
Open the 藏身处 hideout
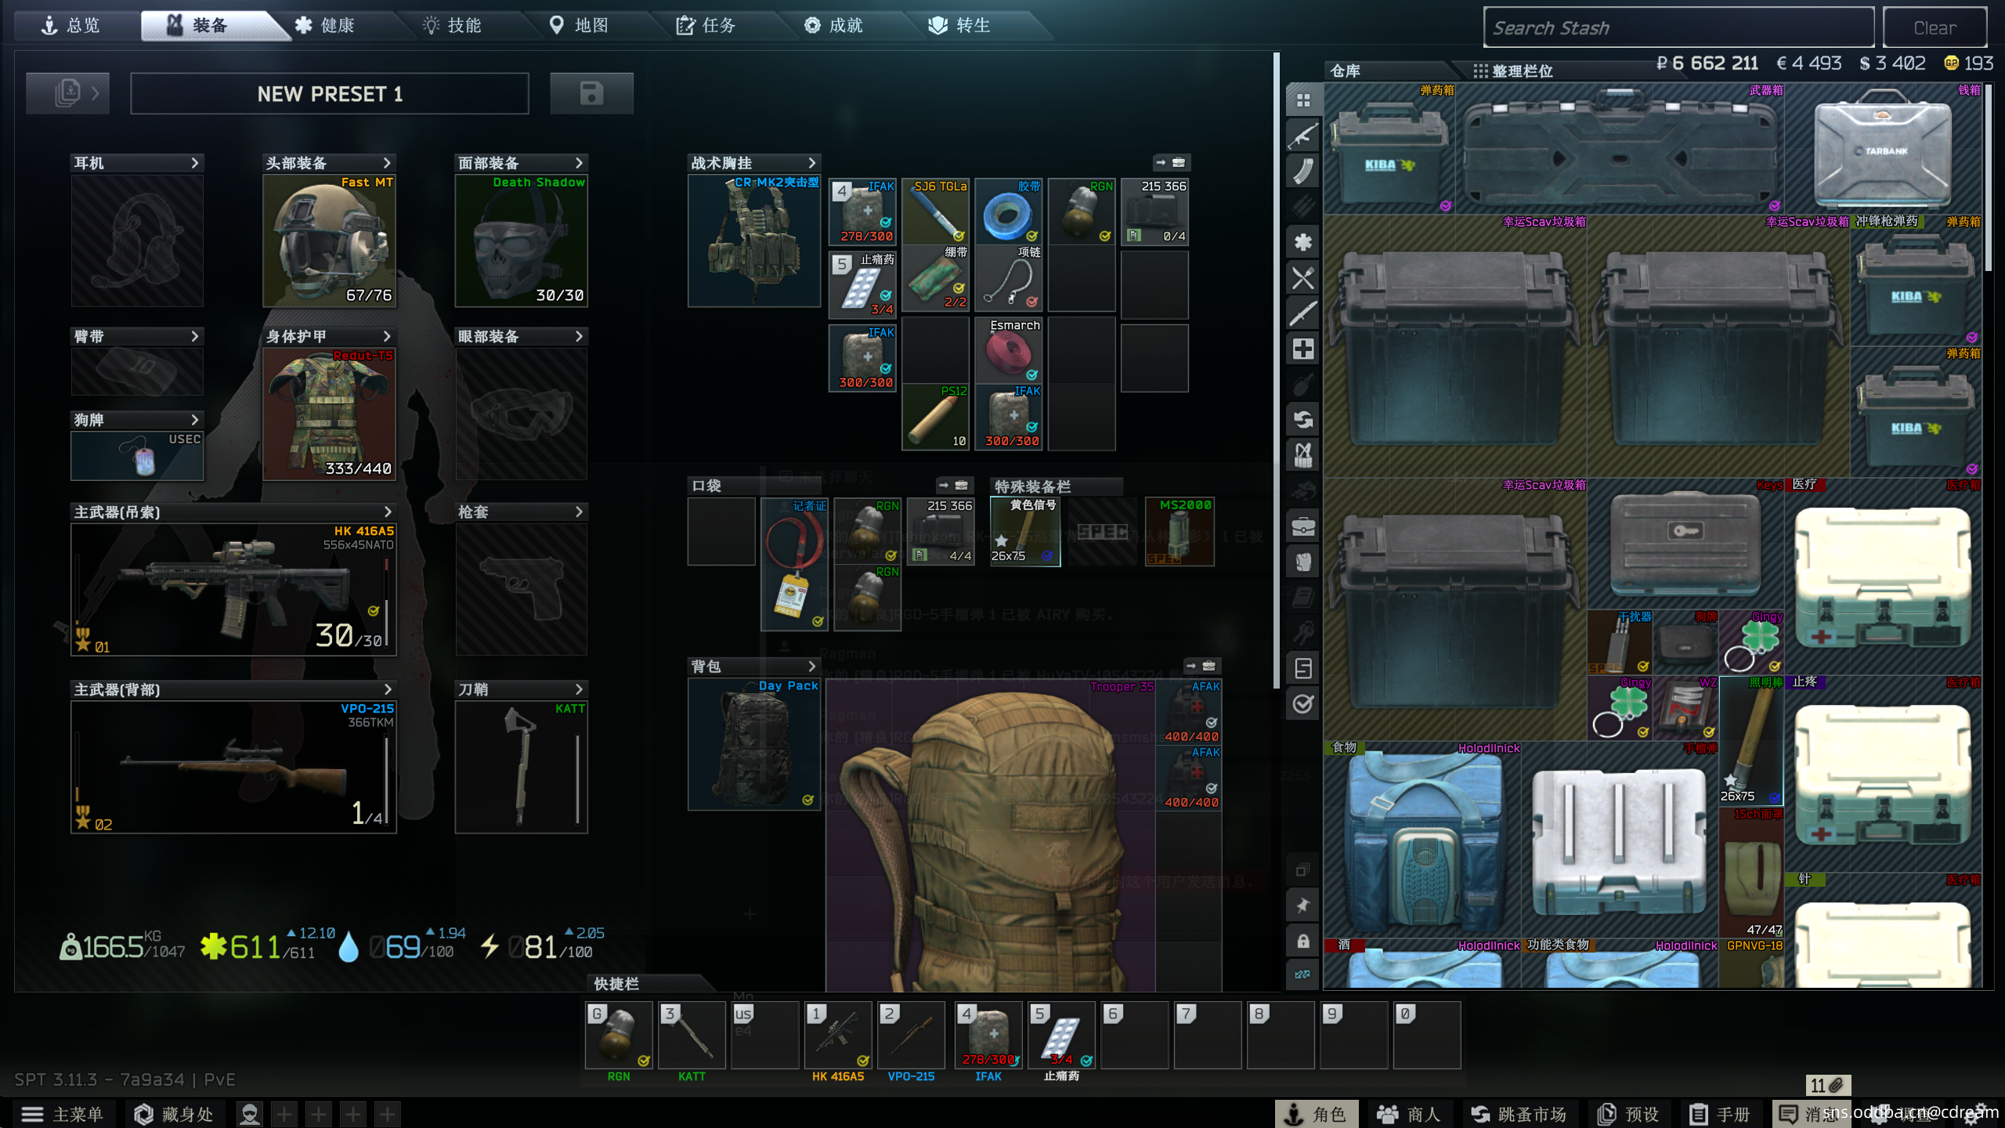(x=174, y=1114)
